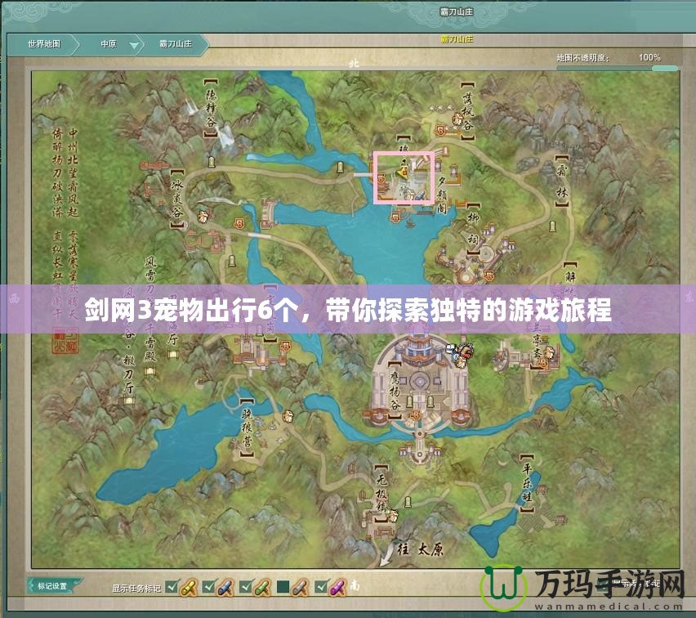Click the quest marker beside 骁狼营
The image size is (696, 618).
tap(288, 416)
